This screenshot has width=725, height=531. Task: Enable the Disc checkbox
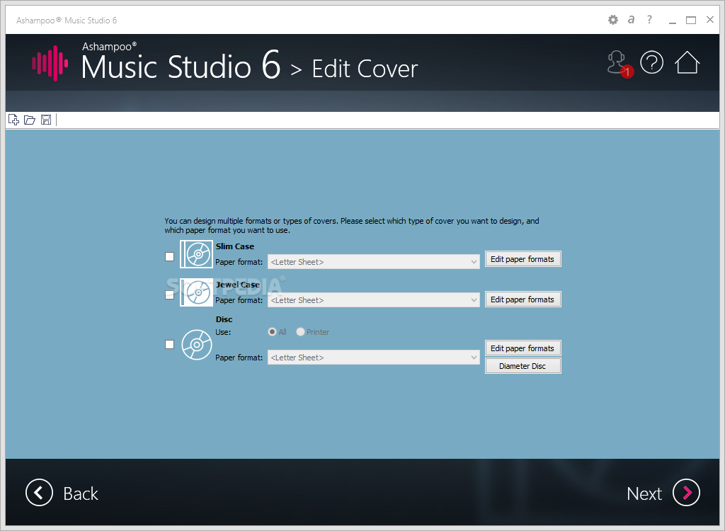point(170,345)
